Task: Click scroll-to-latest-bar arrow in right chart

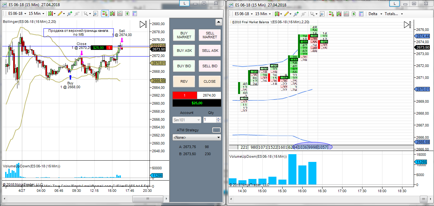Action: (x=408, y=25)
